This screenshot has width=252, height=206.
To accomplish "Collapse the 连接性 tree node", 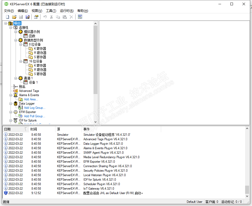I will (11, 28).
